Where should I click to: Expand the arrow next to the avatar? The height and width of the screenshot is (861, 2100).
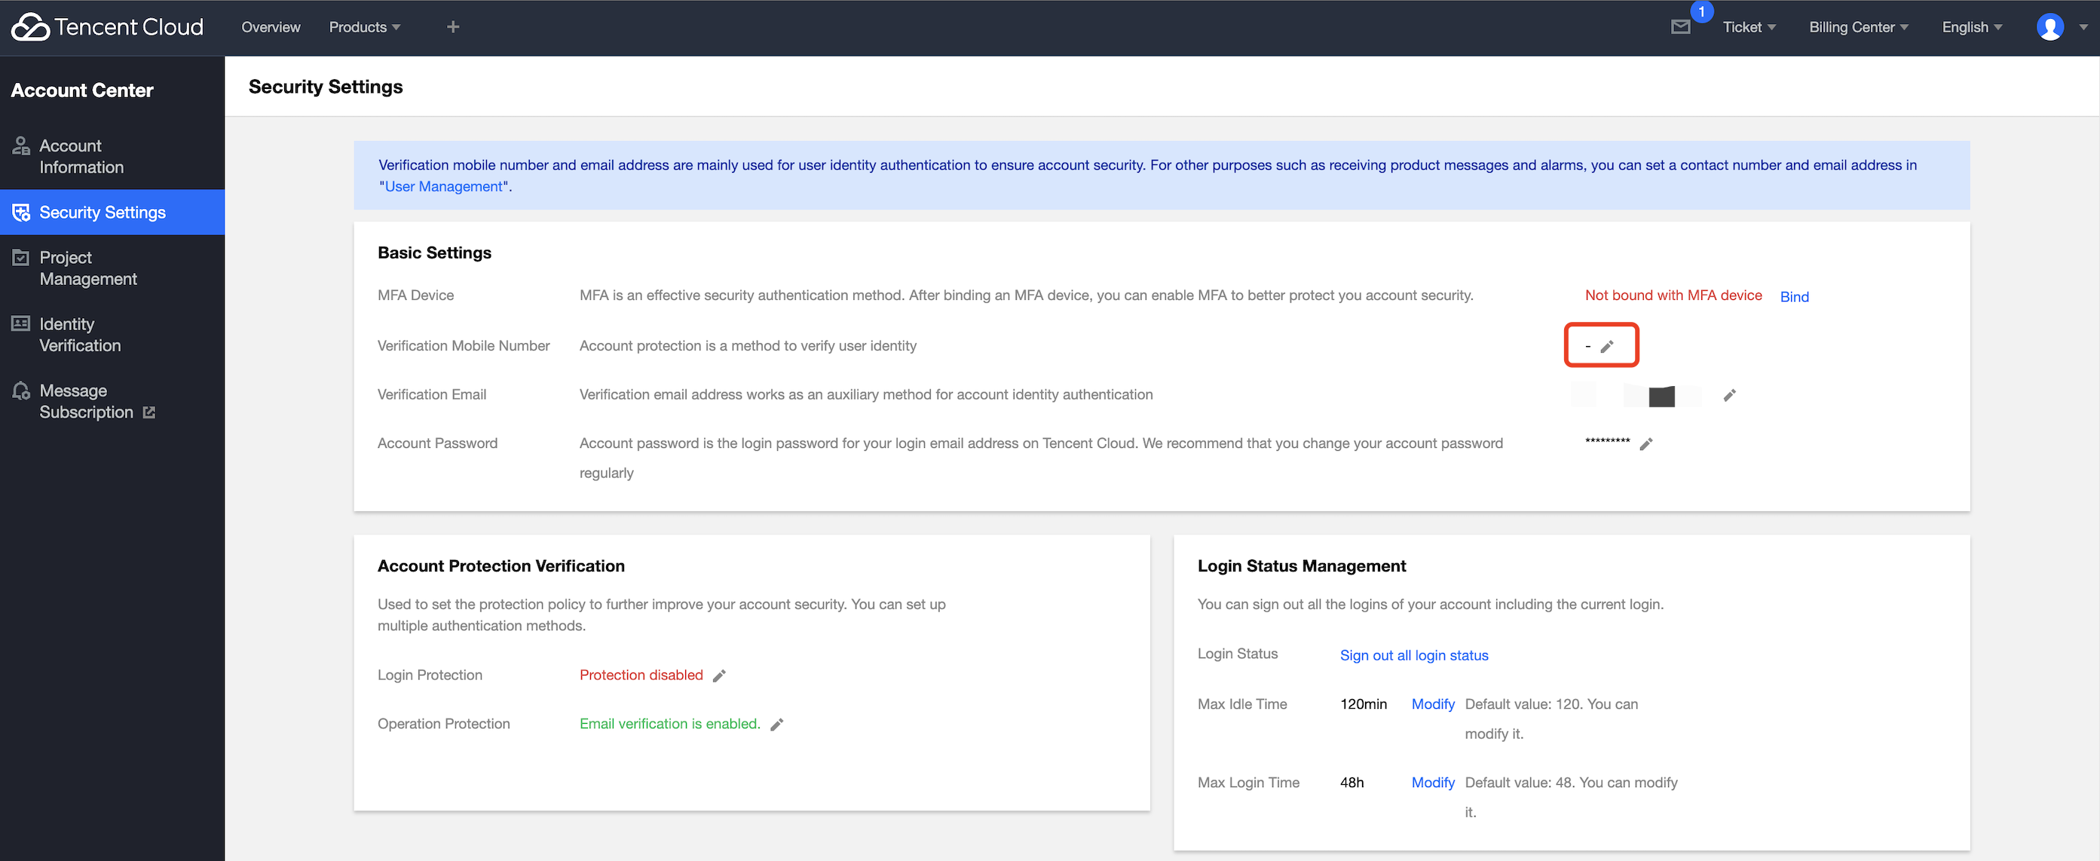coord(2083,27)
